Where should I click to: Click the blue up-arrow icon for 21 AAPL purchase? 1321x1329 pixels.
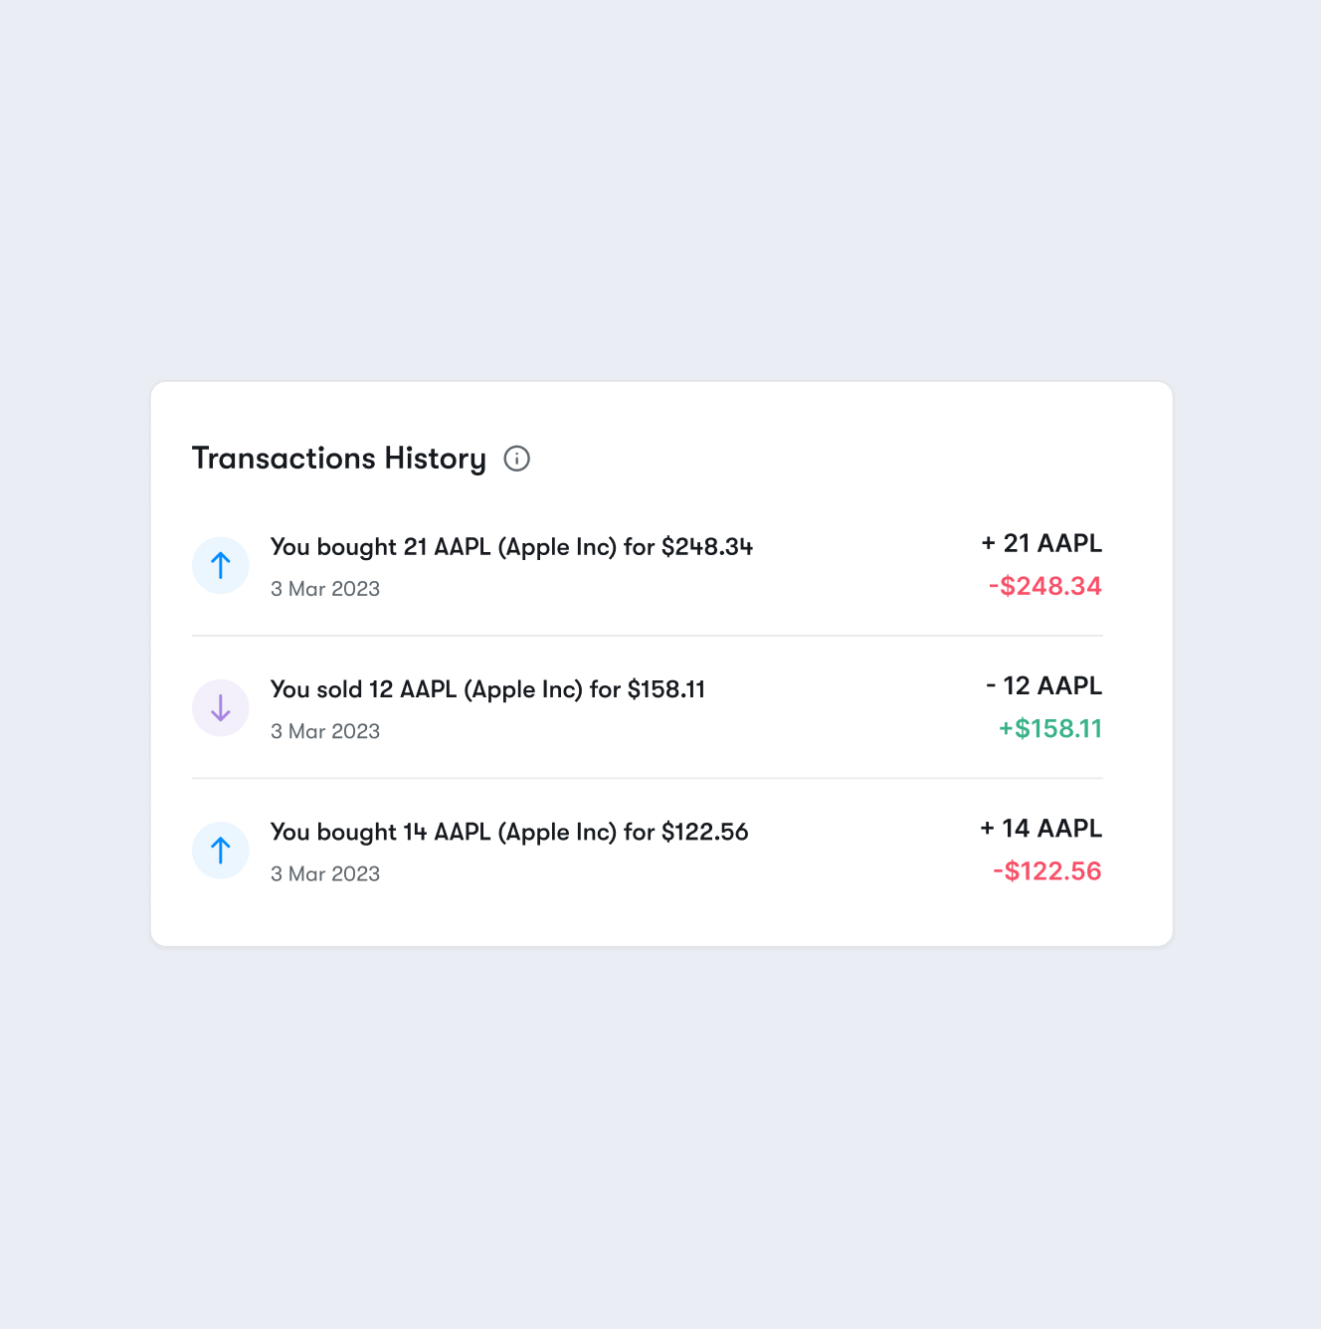(221, 566)
